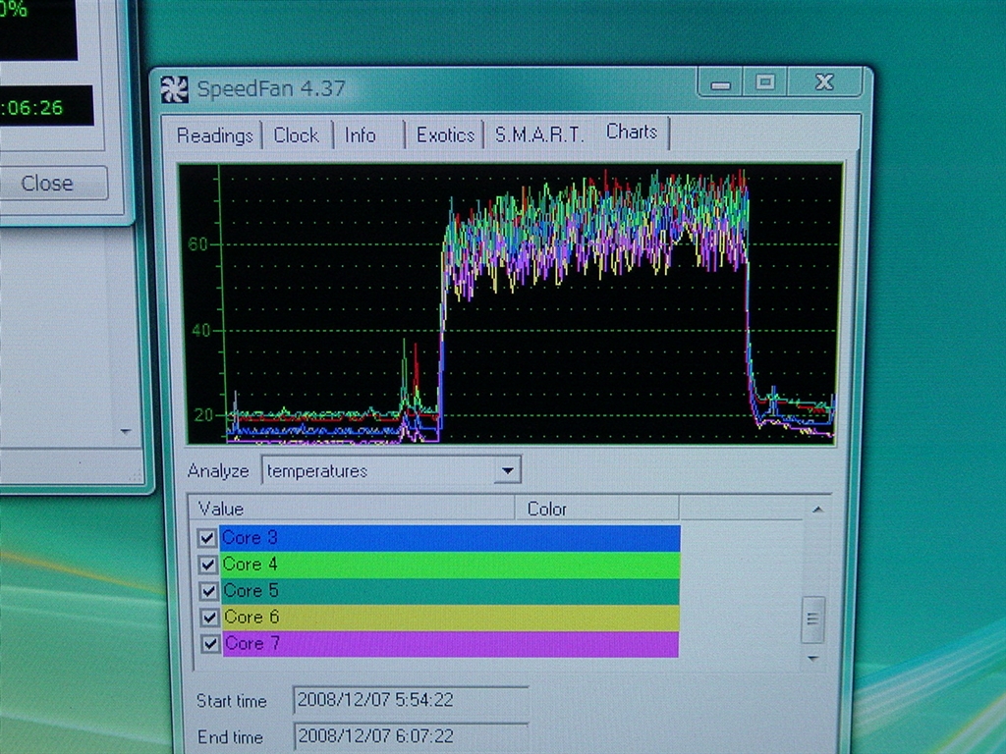The width and height of the screenshot is (1006, 754).
Task: Toggle the Core 7 checkbox
Action: (x=207, y=644)
